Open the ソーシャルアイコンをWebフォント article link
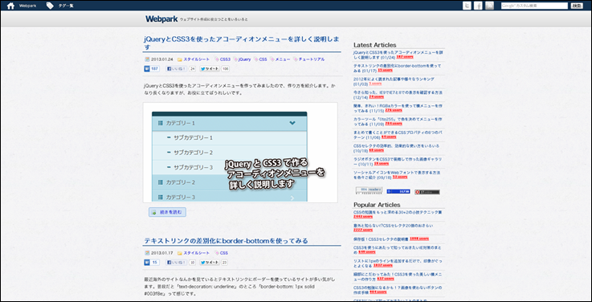The image size is (592, 302). [397, 174]
